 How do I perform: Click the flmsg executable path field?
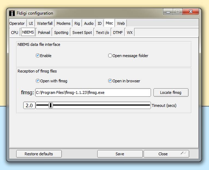click(x=93, y=92)
